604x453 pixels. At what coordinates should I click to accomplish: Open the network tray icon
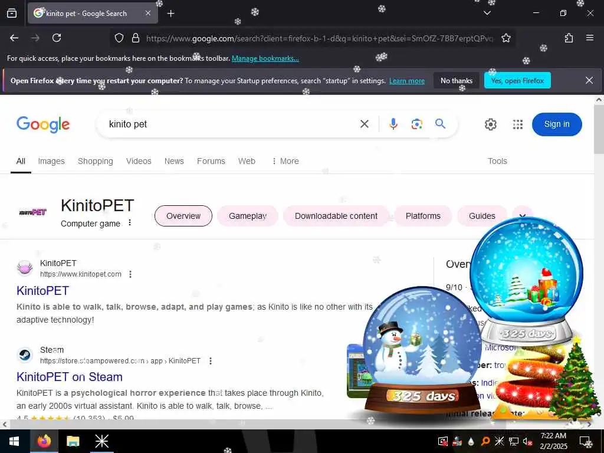514,441
